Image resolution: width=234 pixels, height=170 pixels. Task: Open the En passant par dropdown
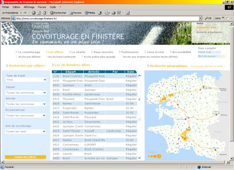coord(25,115)
